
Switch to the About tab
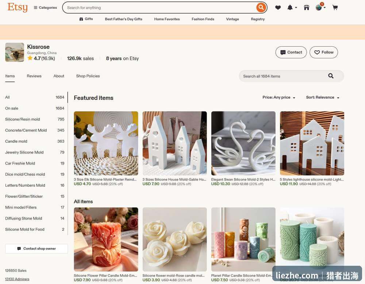pos(59,76)
